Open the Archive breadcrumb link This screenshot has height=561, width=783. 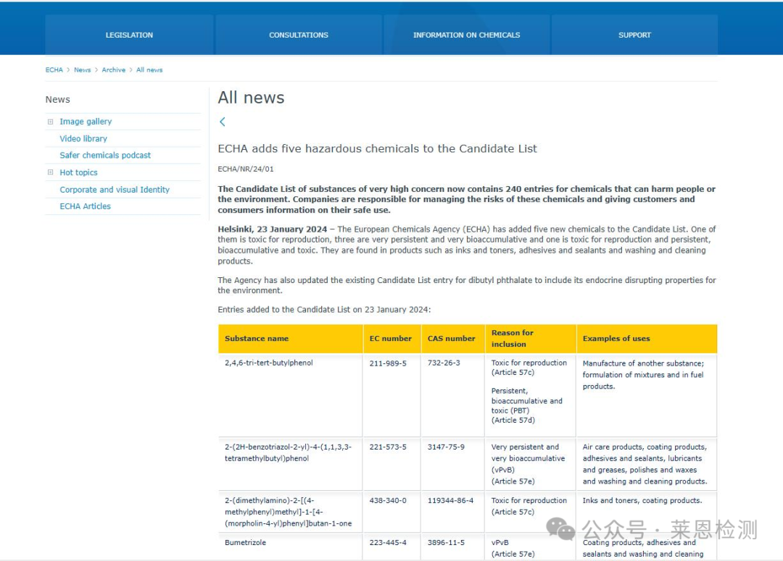(x=113, y=70)
